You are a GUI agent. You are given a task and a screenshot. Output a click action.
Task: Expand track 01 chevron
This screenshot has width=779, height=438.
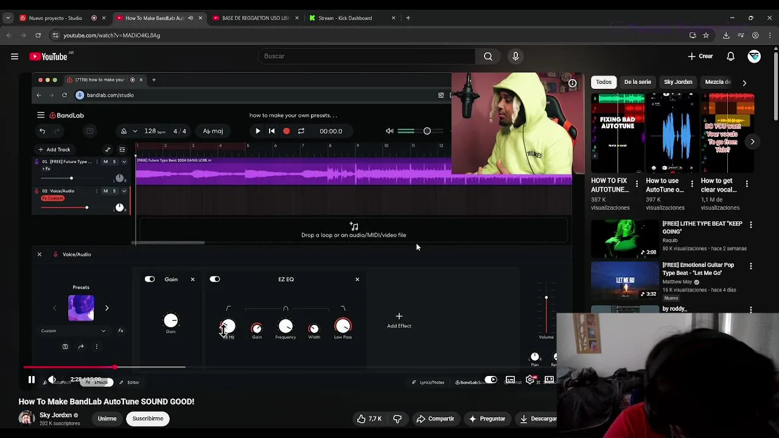point(124,162)
